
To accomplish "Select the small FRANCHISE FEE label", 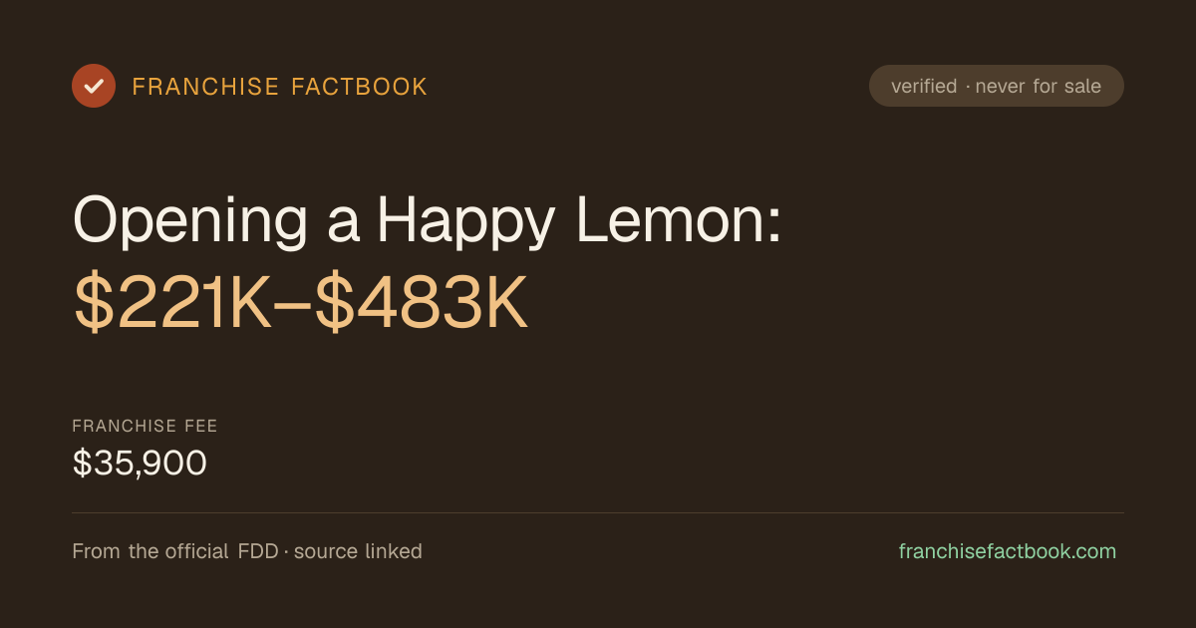I will (x=146, y=427).
